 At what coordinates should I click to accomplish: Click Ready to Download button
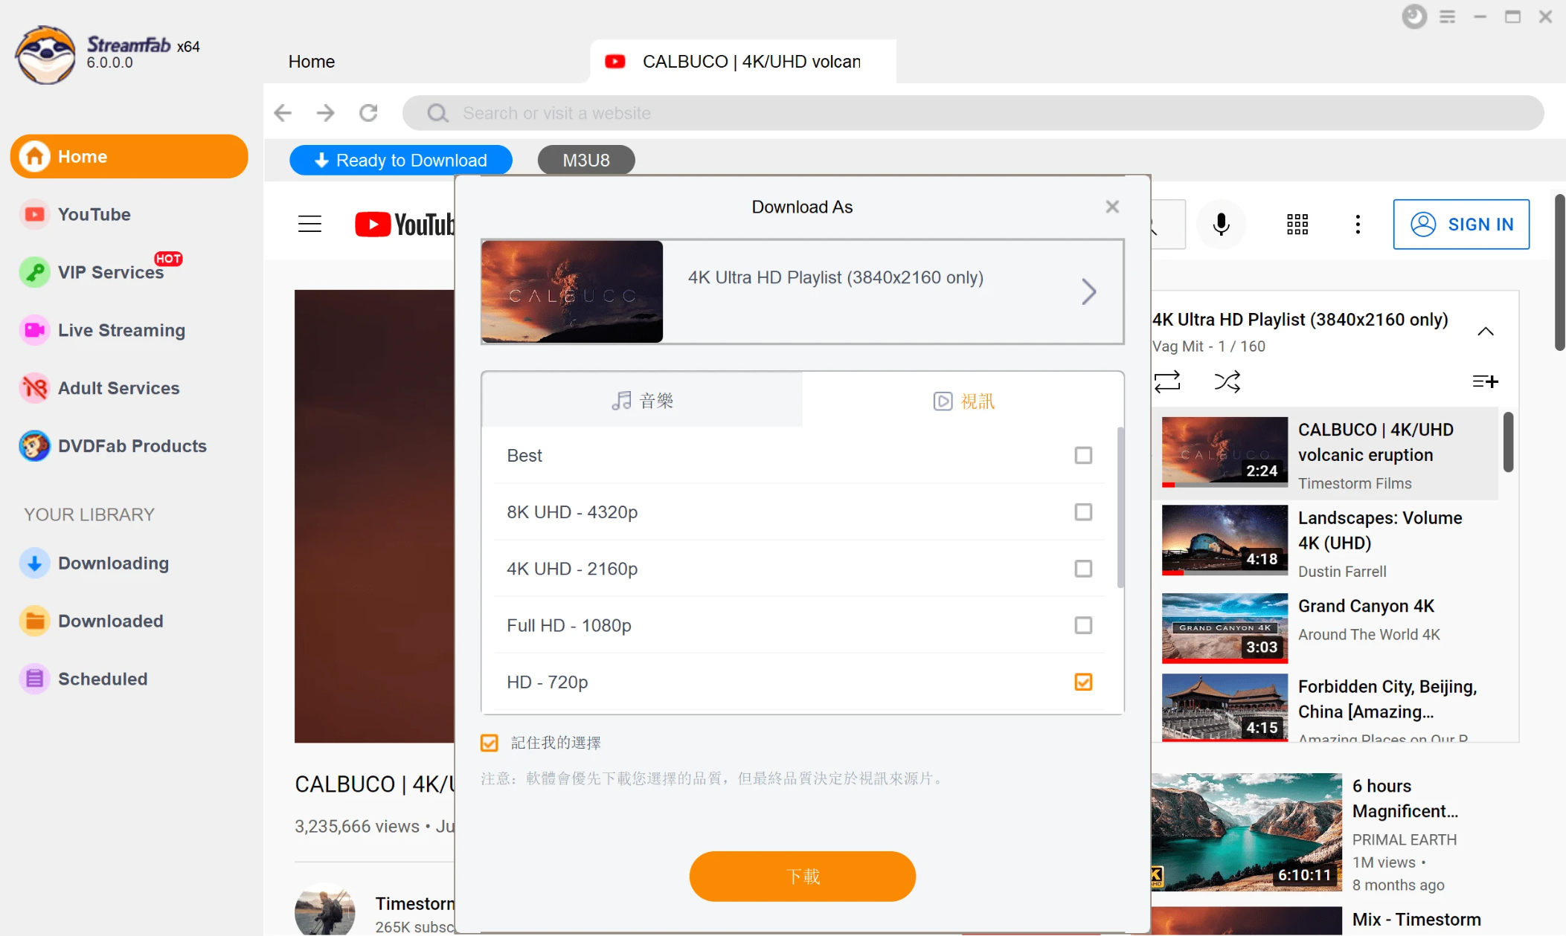click(x=401, y=160)
